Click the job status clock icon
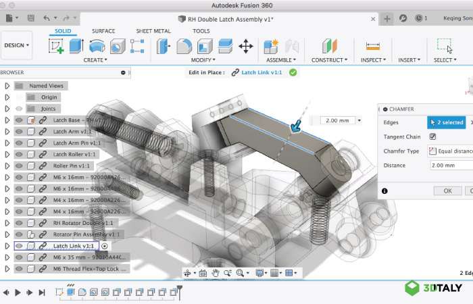Image resolution: width=473 pixels, height=304 pixels. tap(418, 18)
